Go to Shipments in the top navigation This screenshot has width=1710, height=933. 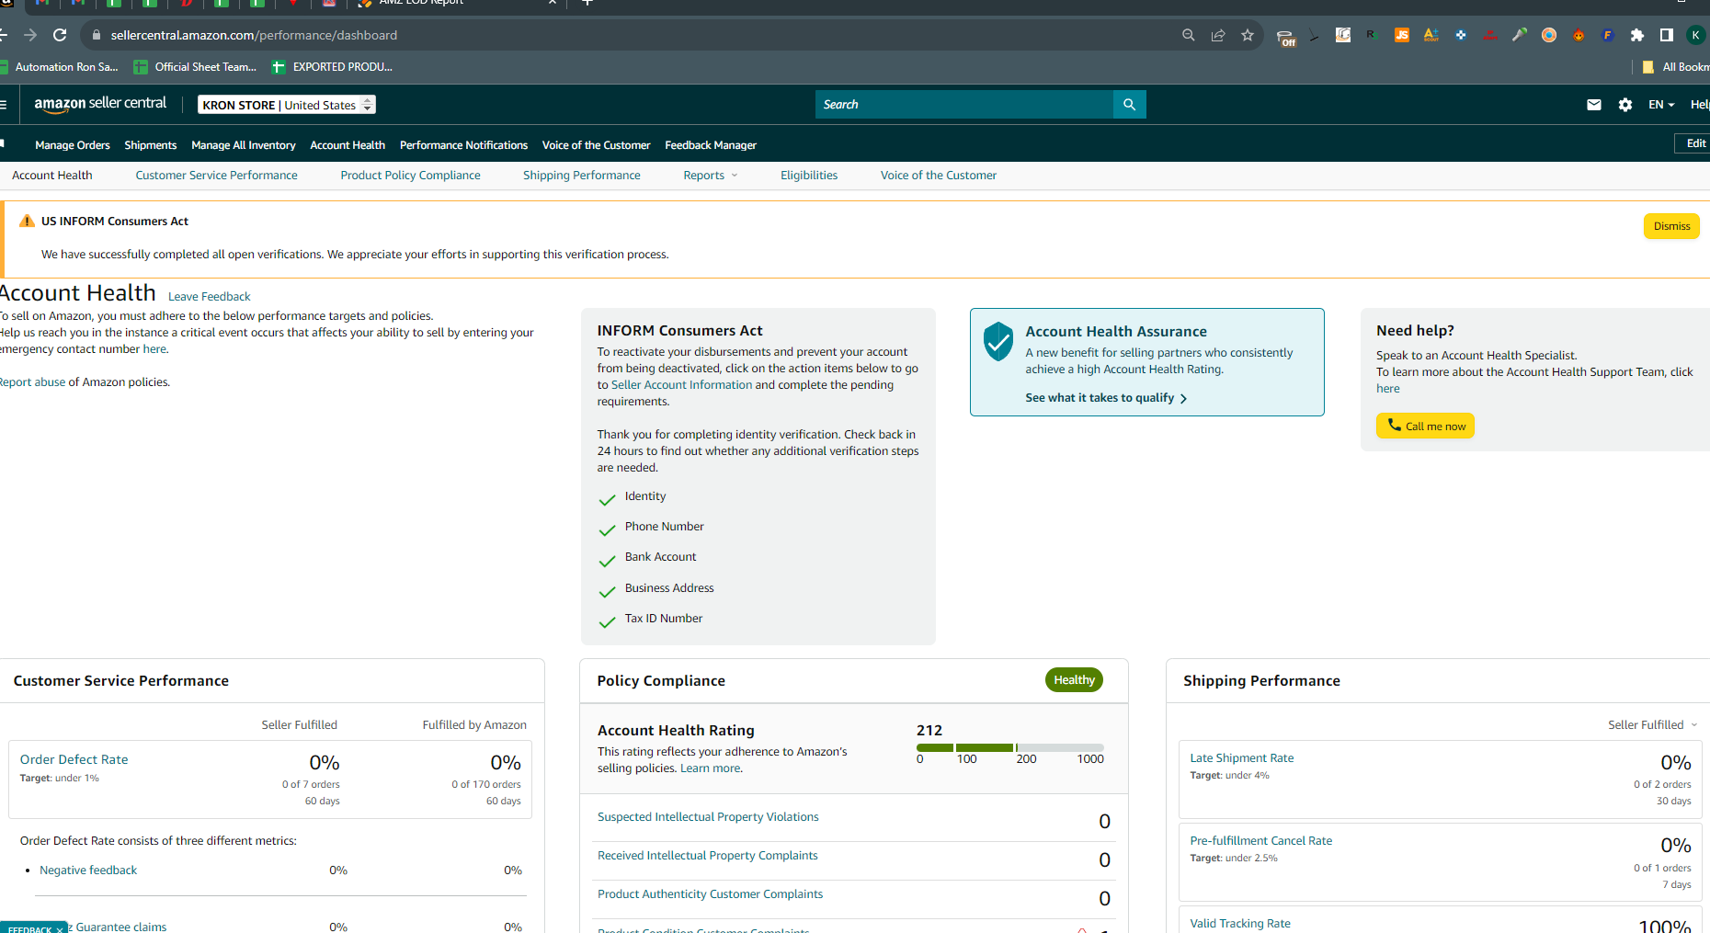click(151, 145)
